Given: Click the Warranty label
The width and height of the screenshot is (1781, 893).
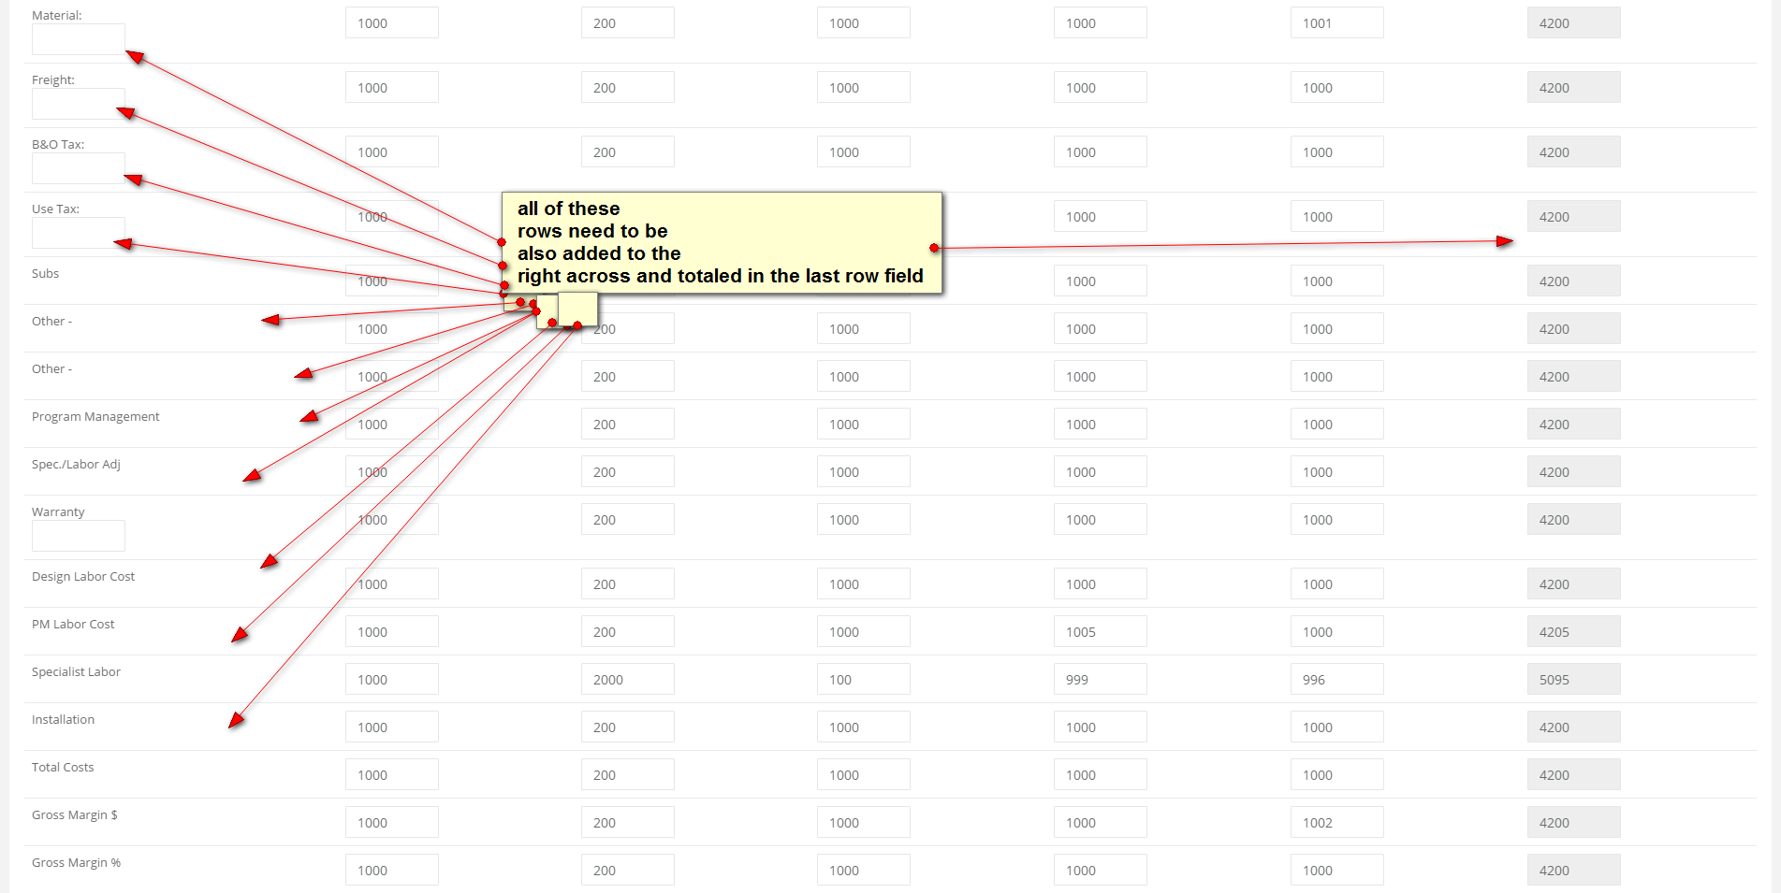Looking at the screenshot, I should tap(58, 512).
